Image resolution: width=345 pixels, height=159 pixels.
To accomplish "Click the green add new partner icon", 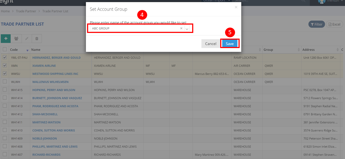I will [6, 39].
